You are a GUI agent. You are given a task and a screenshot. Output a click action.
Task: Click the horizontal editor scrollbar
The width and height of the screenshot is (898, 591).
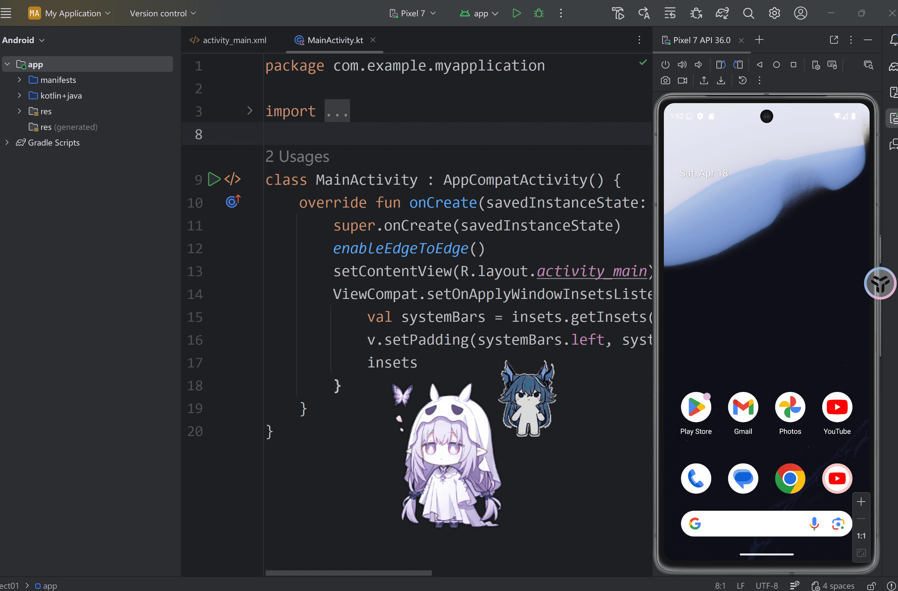click(x=348, y=572)
